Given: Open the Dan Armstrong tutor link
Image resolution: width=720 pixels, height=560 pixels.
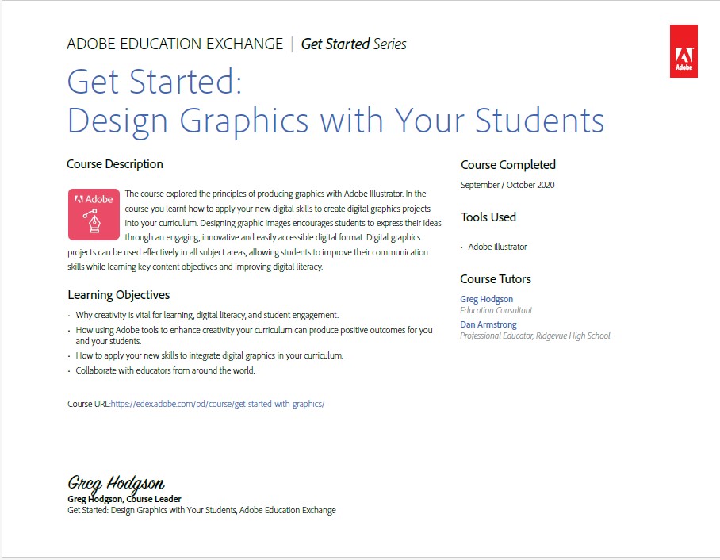Looking at the screenshot, I should click(488, 324).
